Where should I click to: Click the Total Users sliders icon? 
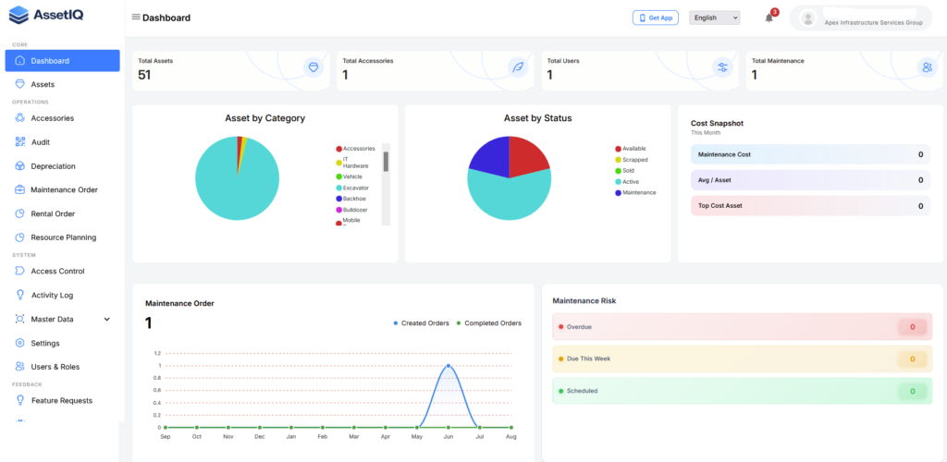click(722, 67)
